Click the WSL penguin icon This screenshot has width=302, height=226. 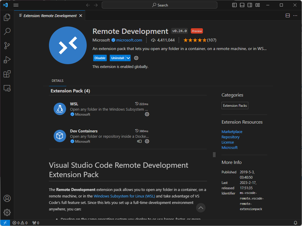pyautogui.click(x=60, y=109)
